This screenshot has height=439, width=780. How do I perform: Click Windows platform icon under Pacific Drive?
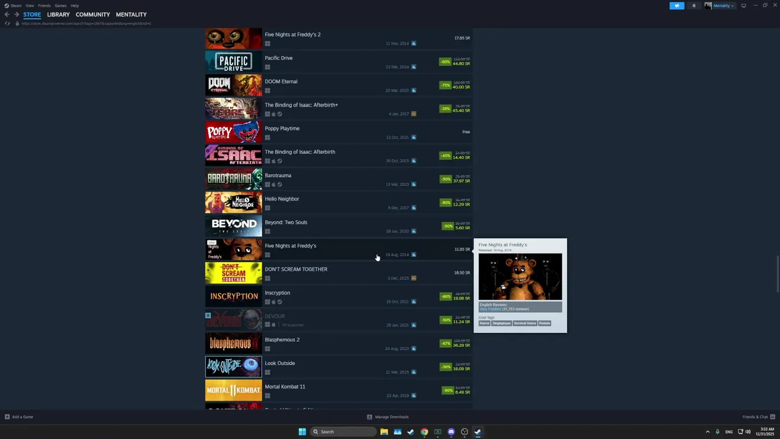268,67
